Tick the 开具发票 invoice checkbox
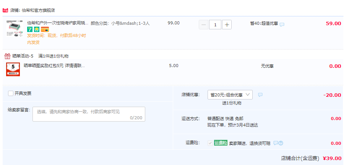The width and height of the screenshot is (349, 165). tap(11, 93)
